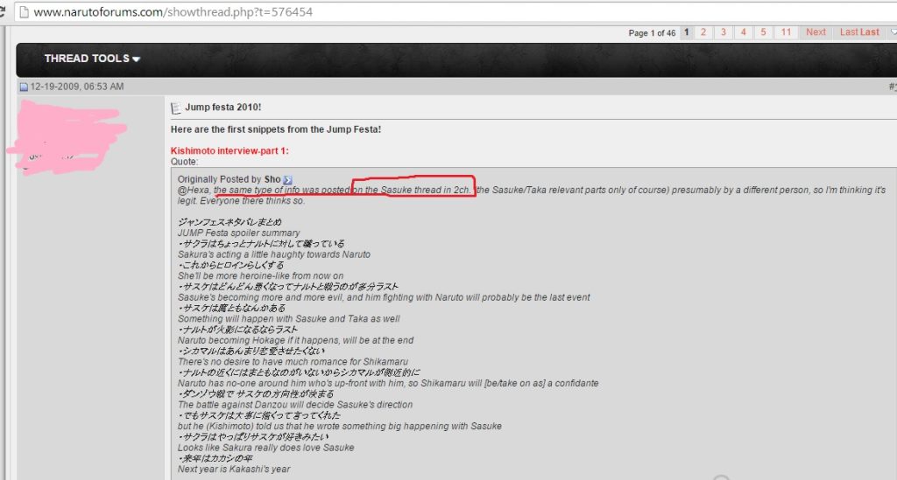Click the Next page button
897x480 pixels.
click(x=816, y=32)
